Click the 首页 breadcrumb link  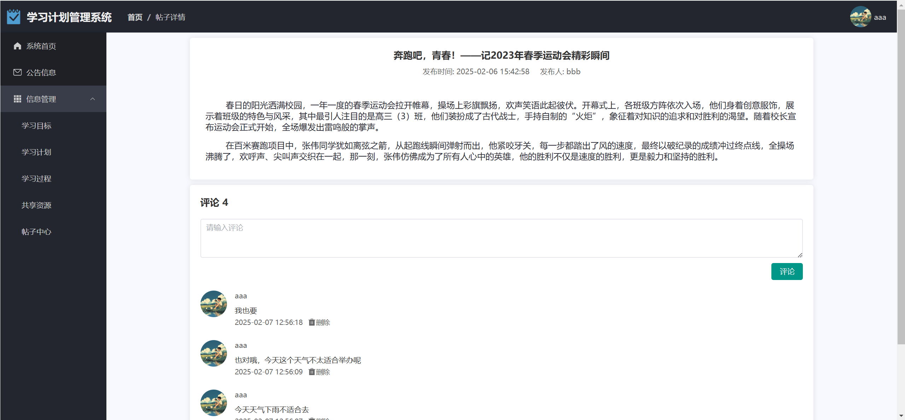[135, 17]
